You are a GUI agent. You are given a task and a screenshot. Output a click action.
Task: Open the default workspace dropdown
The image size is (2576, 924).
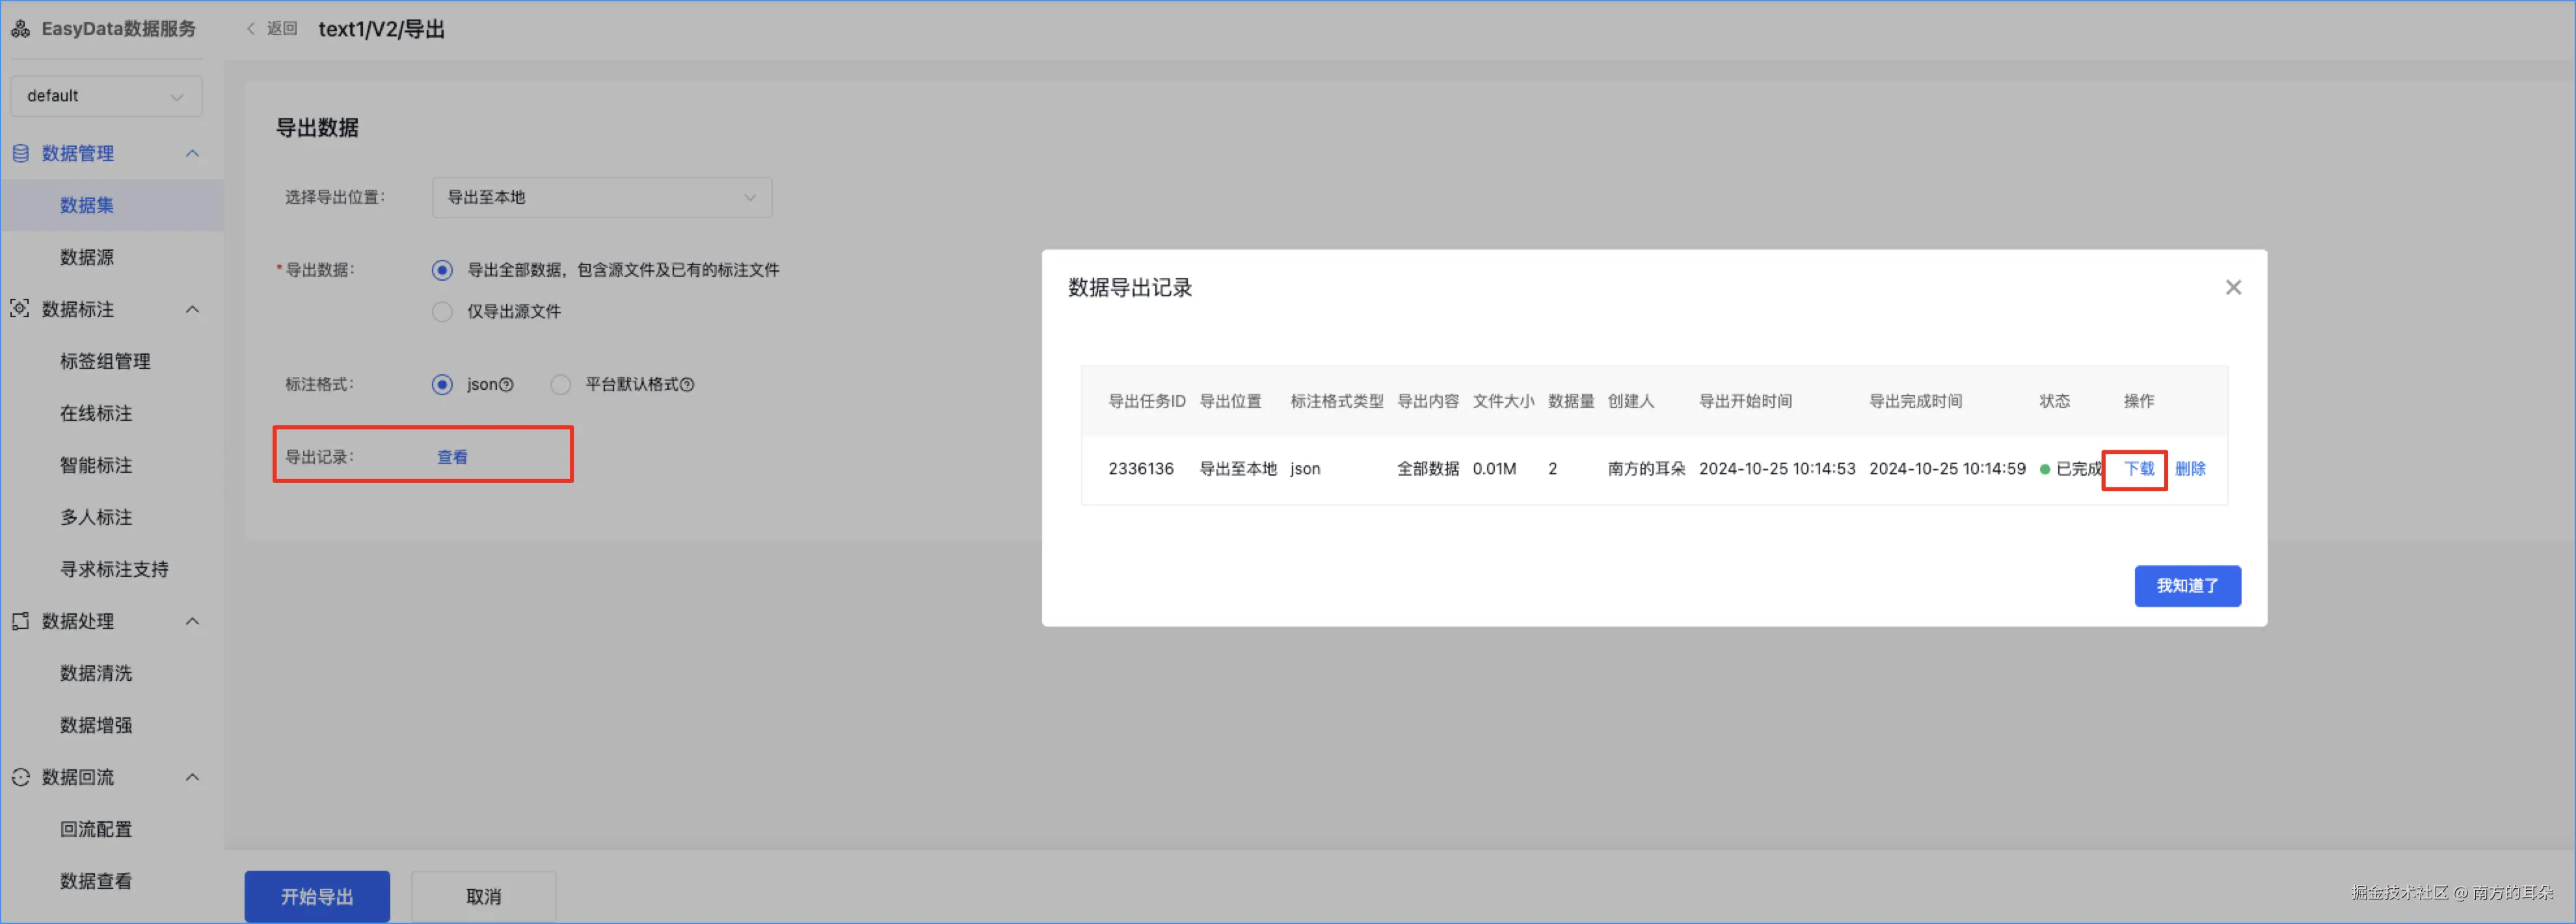(x=106, y=96)
